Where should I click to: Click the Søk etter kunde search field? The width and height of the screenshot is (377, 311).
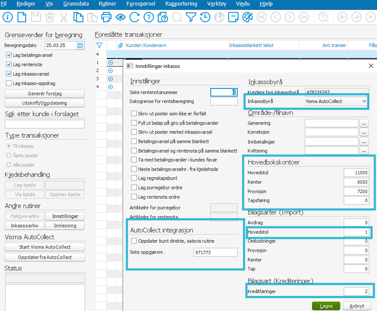tap(45, 124)
